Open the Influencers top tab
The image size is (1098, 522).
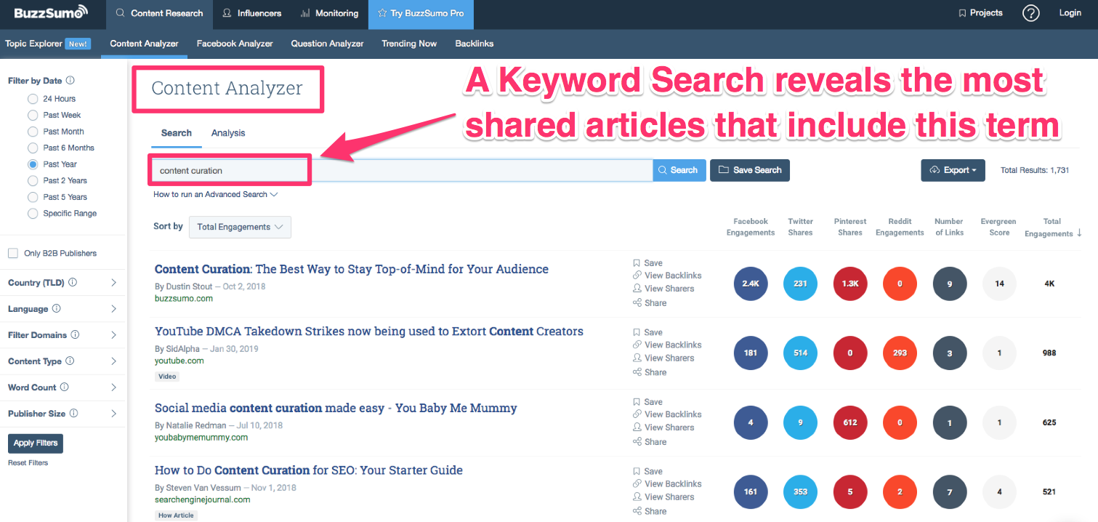coord(254,14)
